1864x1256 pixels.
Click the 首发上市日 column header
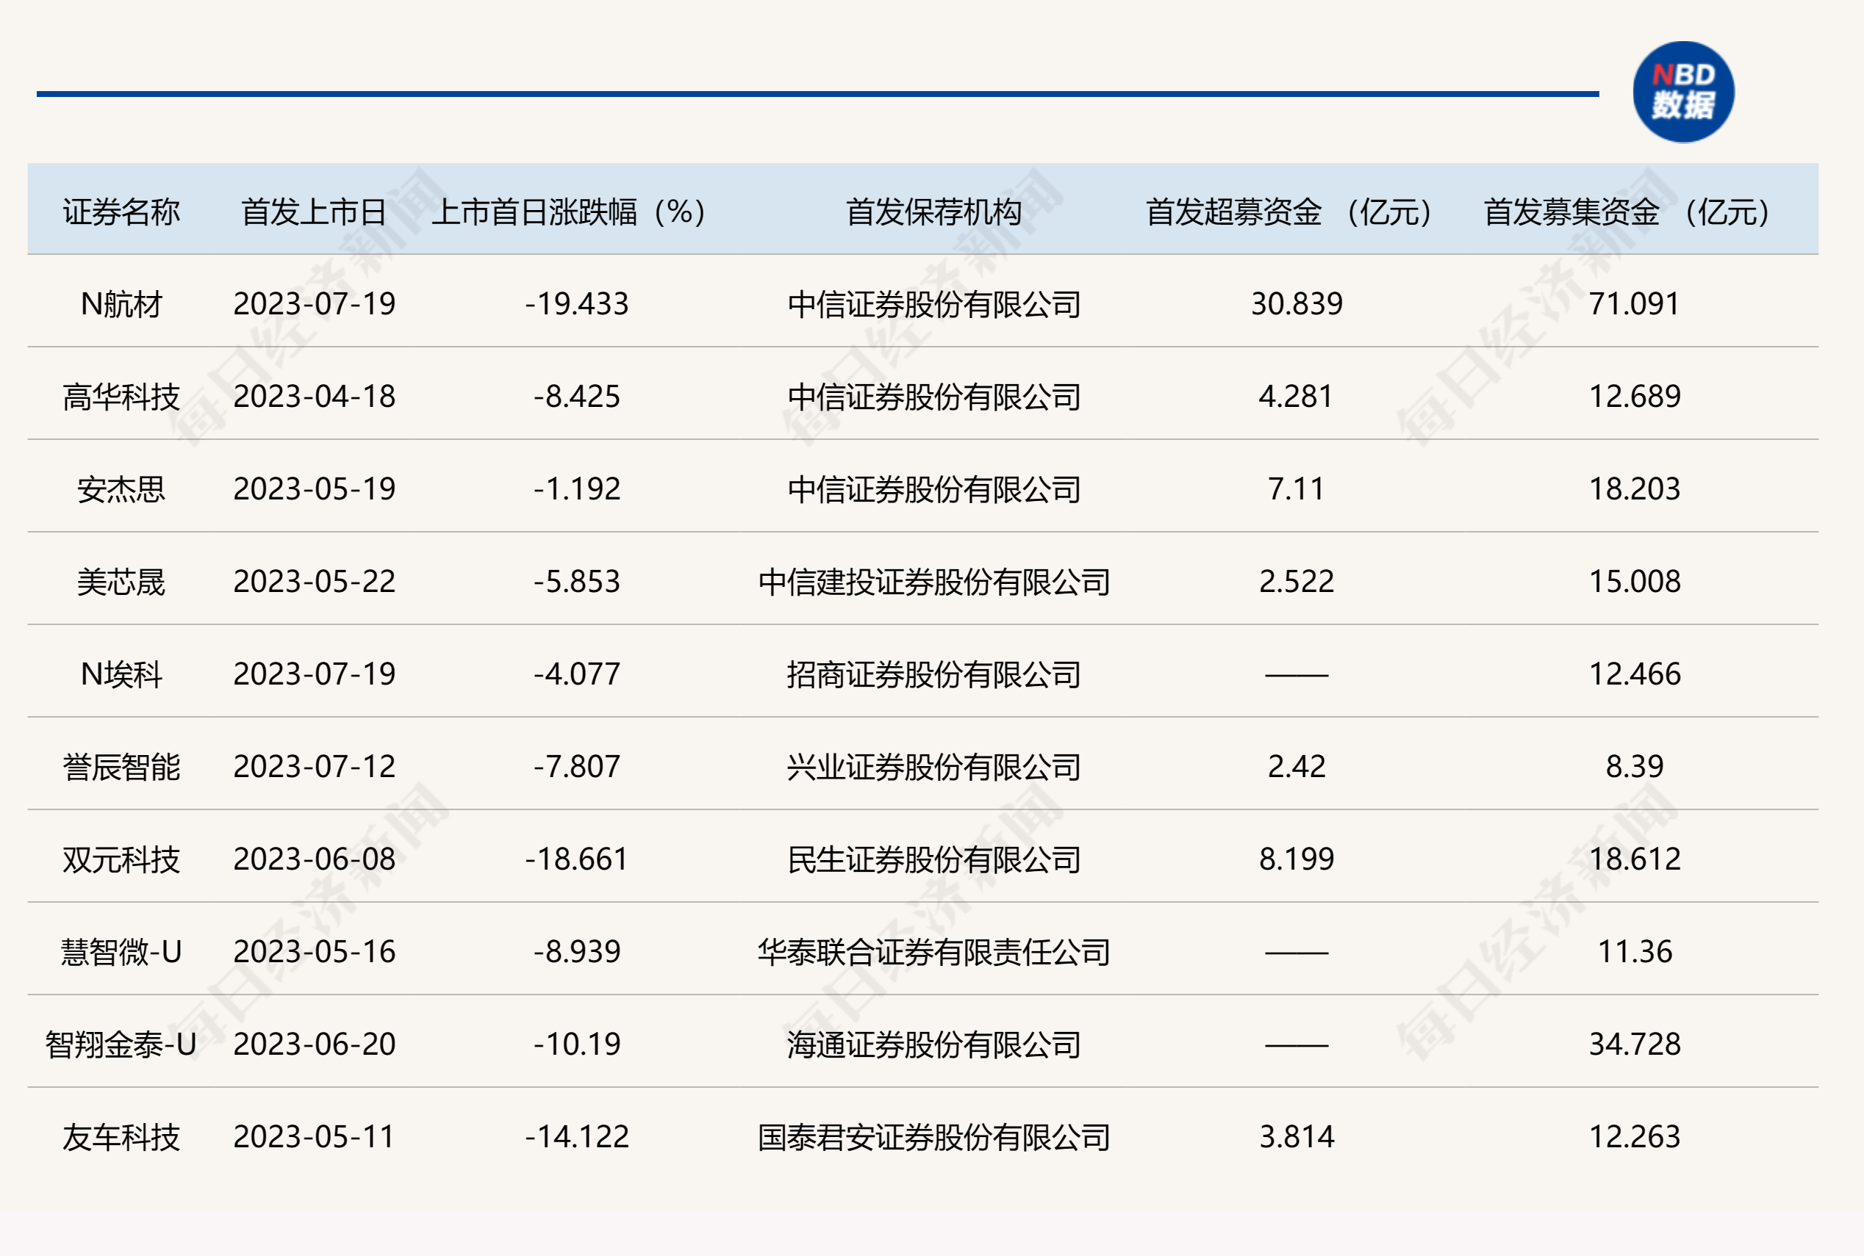(x=314, y=212)
